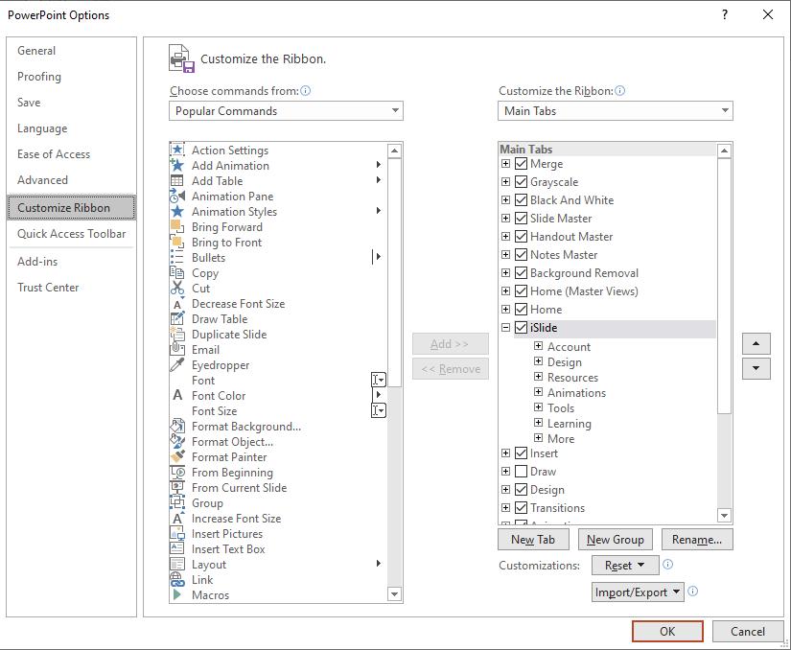791x650 pixels.
Task: Open the Choose commands from dropdown
Action: click(286, 111)
